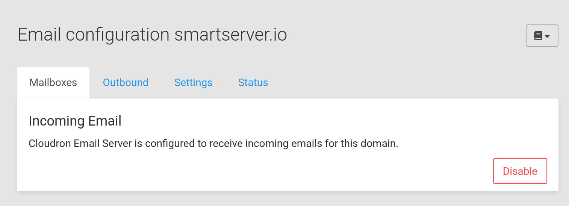Click the first word "Email" in the page title
569x206 pixels.
click(39, 35)
